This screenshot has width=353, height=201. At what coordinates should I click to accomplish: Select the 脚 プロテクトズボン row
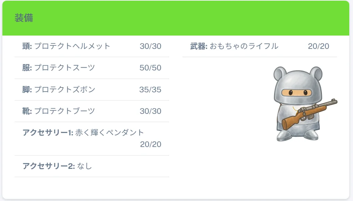[x=92, y=90]
